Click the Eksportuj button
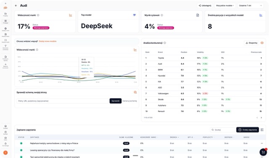269x158 pixels. [251, 43]
